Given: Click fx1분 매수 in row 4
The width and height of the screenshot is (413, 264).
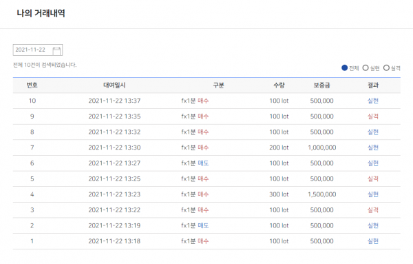Looking at the screenshot, I should coord(195,194).
